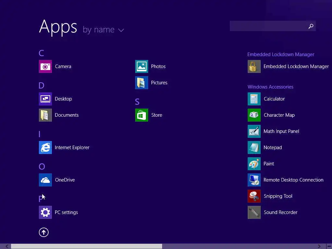Launch the Desktop tile icon

45,99
